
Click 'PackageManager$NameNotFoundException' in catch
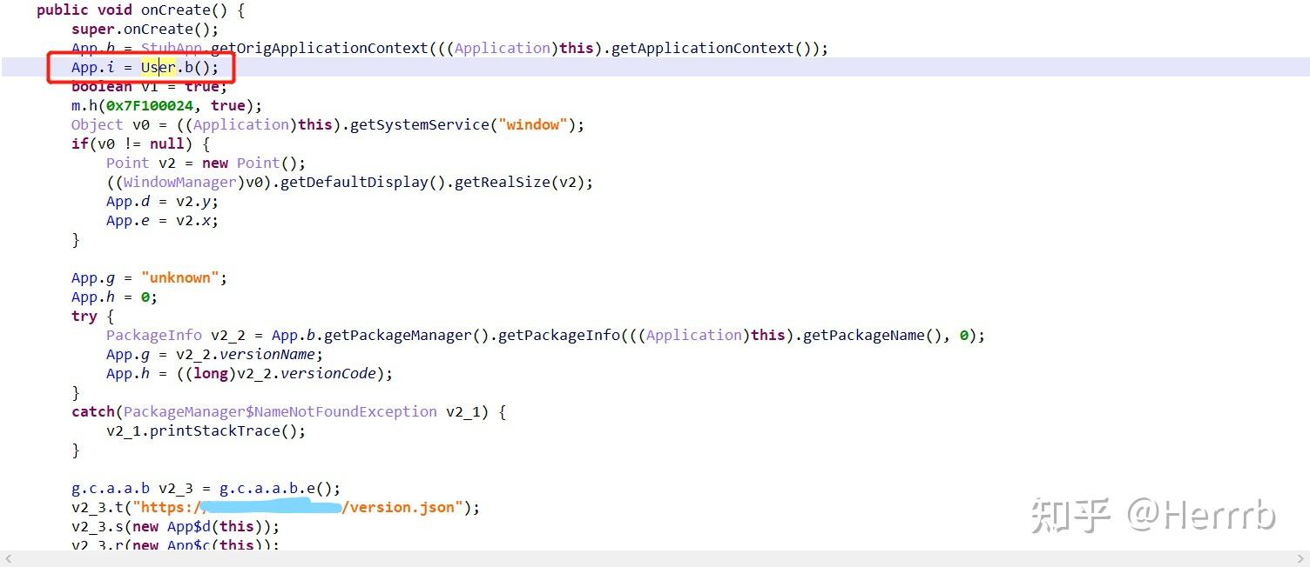[x=280, y=412]
